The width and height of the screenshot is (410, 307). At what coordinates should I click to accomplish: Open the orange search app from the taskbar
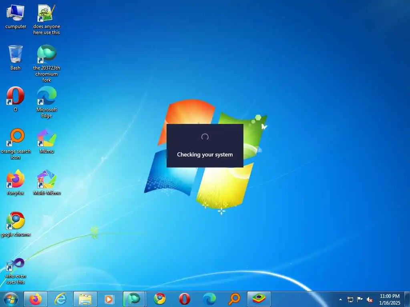234,299
